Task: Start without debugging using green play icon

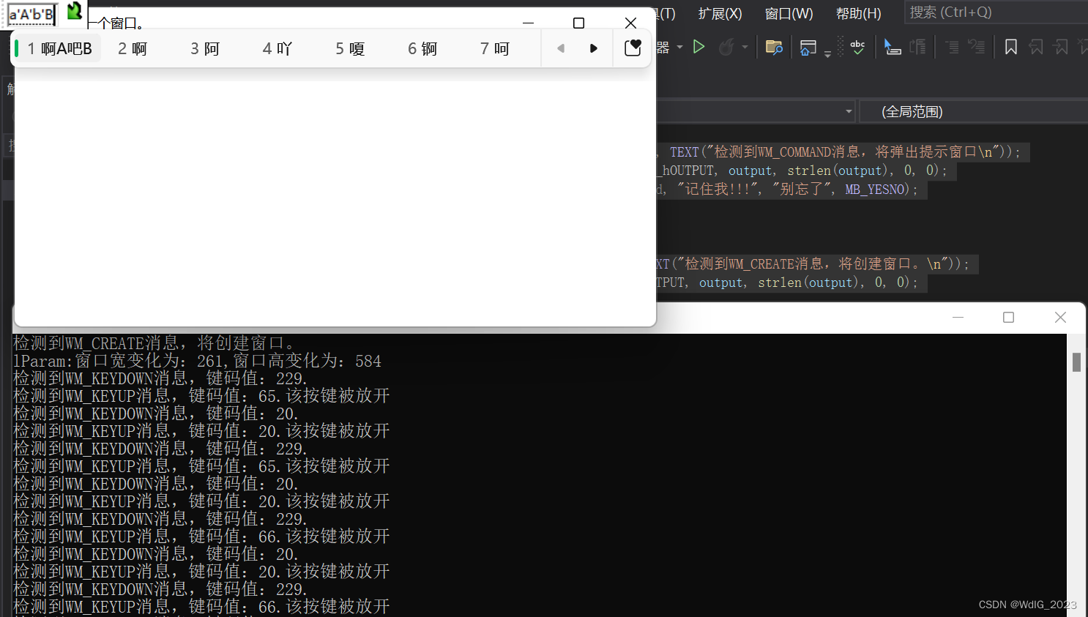Action: tap(698, 48)
